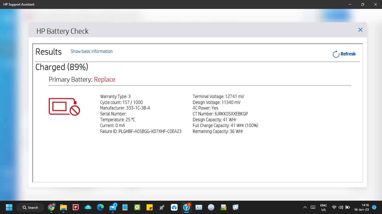
Task: Open the cloud storage app from the taskbar
Action: pos(174,207)
